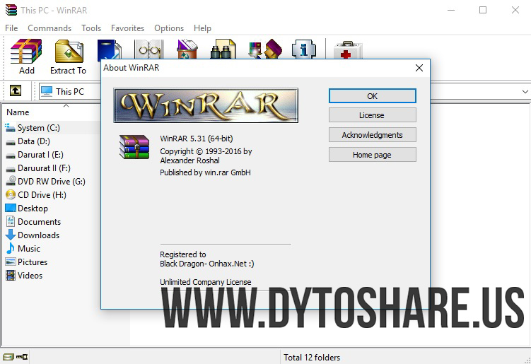The image size is (531, 364).
Task: Open the File menu
Action: pos(11,28)
